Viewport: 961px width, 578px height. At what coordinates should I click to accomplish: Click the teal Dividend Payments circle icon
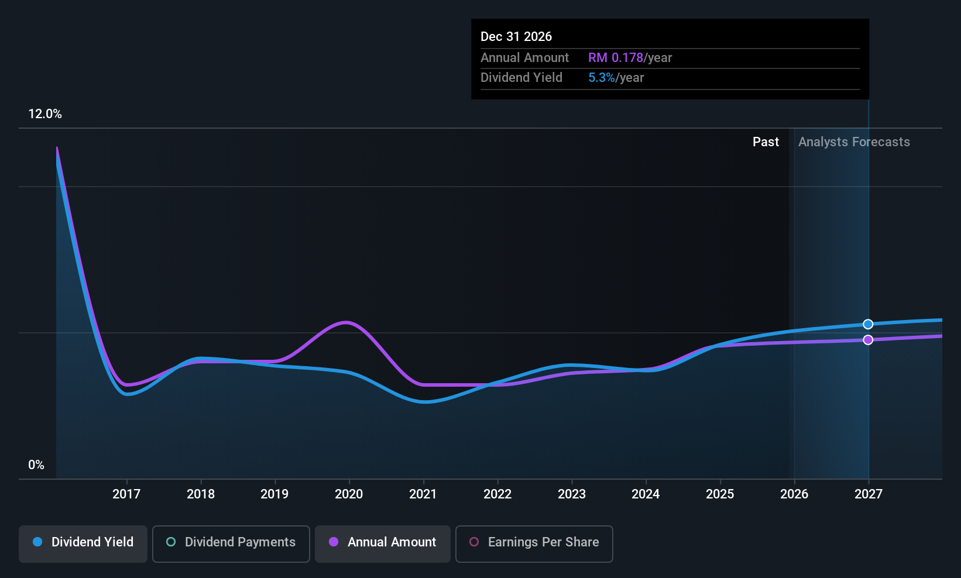171,542
